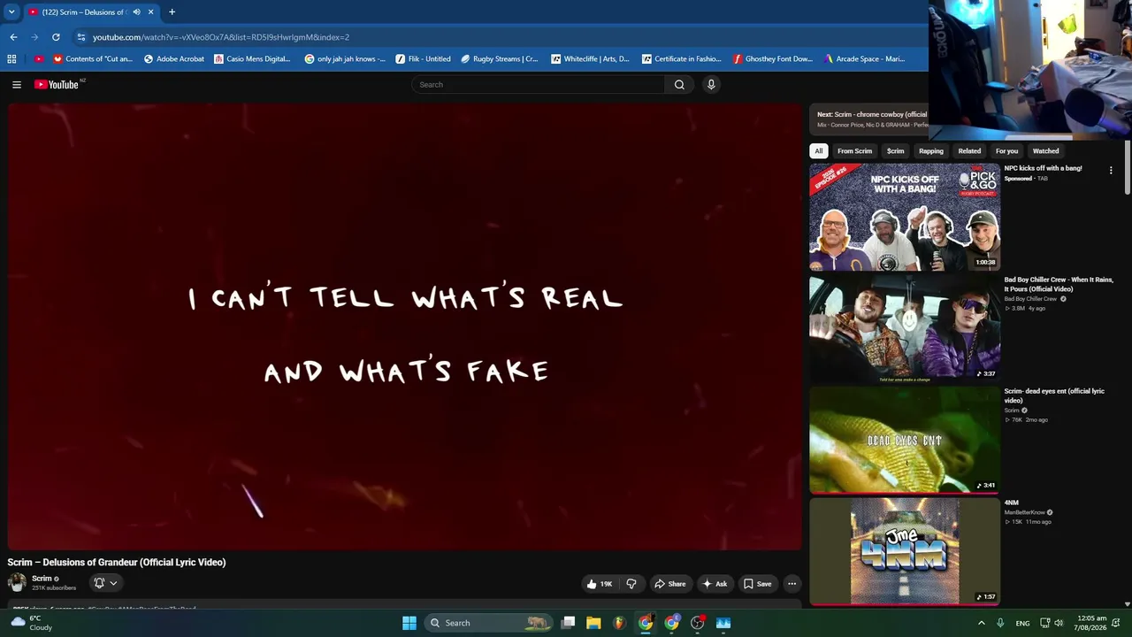Click the magnifier search button on YouTube
Image resolution: width=1132 pixels, height=637 pixels.
click(x=679, y=85)
